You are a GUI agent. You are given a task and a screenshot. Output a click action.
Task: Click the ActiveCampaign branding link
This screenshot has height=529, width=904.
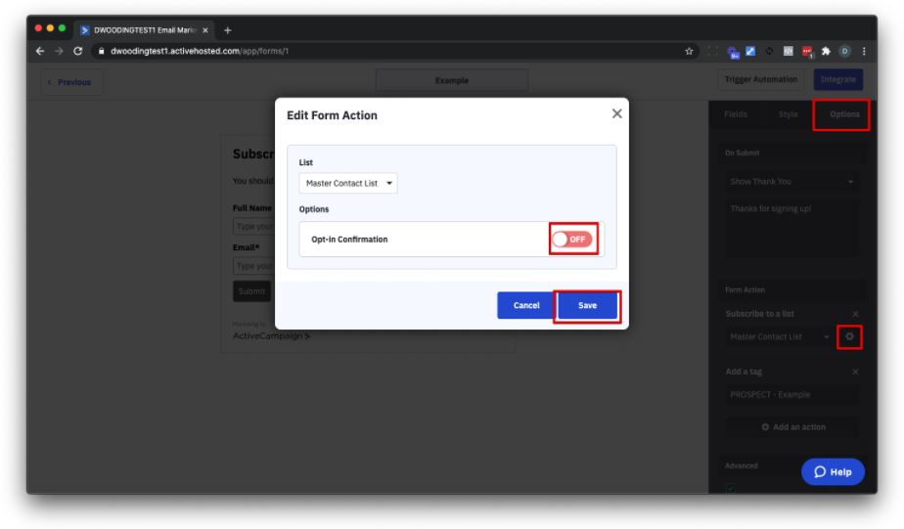271,335
